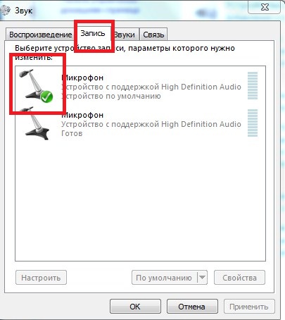
Task: Click the first microphone's level meter
Action: [x=253, y=86]
